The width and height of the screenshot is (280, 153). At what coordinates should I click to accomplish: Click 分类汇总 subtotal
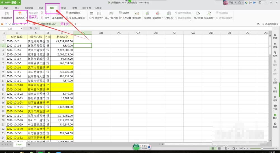169,15
